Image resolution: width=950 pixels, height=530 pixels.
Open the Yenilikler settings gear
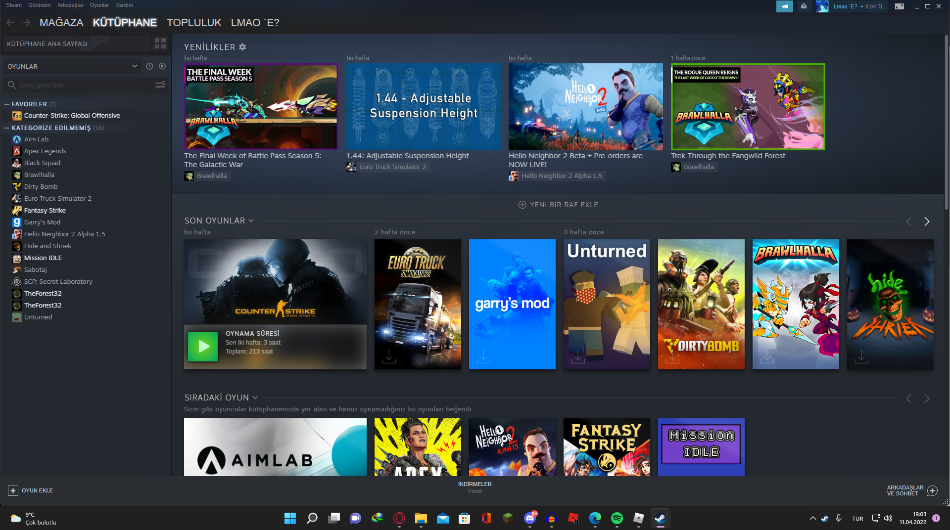242,47
